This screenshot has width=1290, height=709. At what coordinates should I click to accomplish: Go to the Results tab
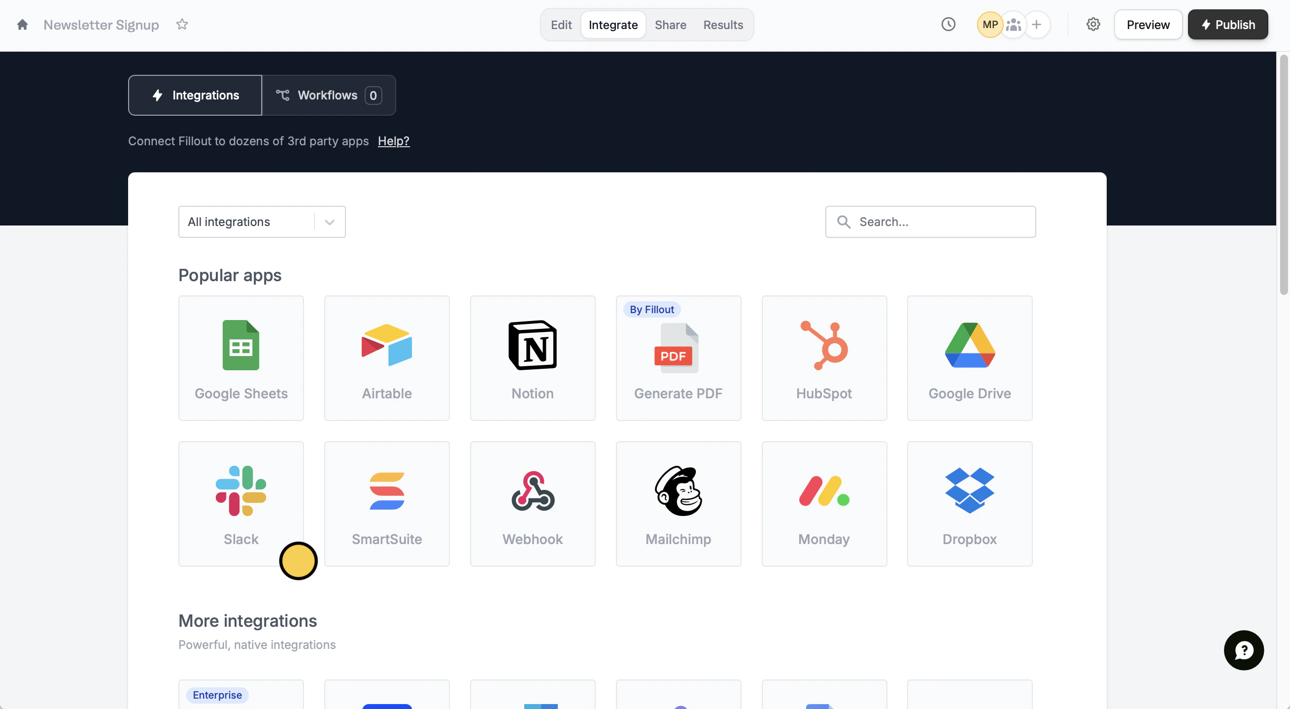[723, 25]
